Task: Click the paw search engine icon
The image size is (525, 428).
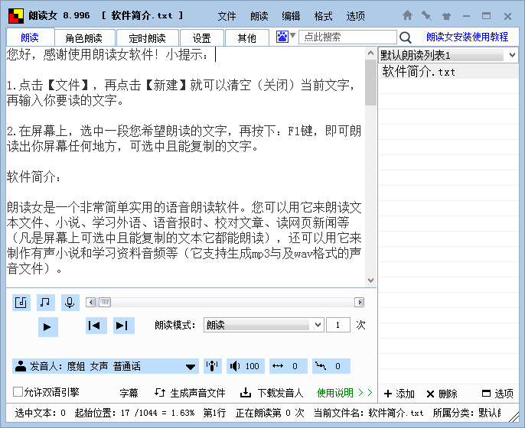Action: tap(282, 37)
